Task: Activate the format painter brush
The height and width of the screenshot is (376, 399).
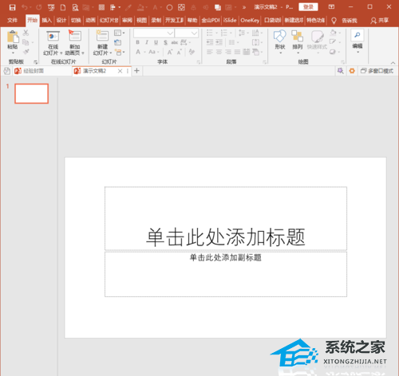Action: pos(26,52)
